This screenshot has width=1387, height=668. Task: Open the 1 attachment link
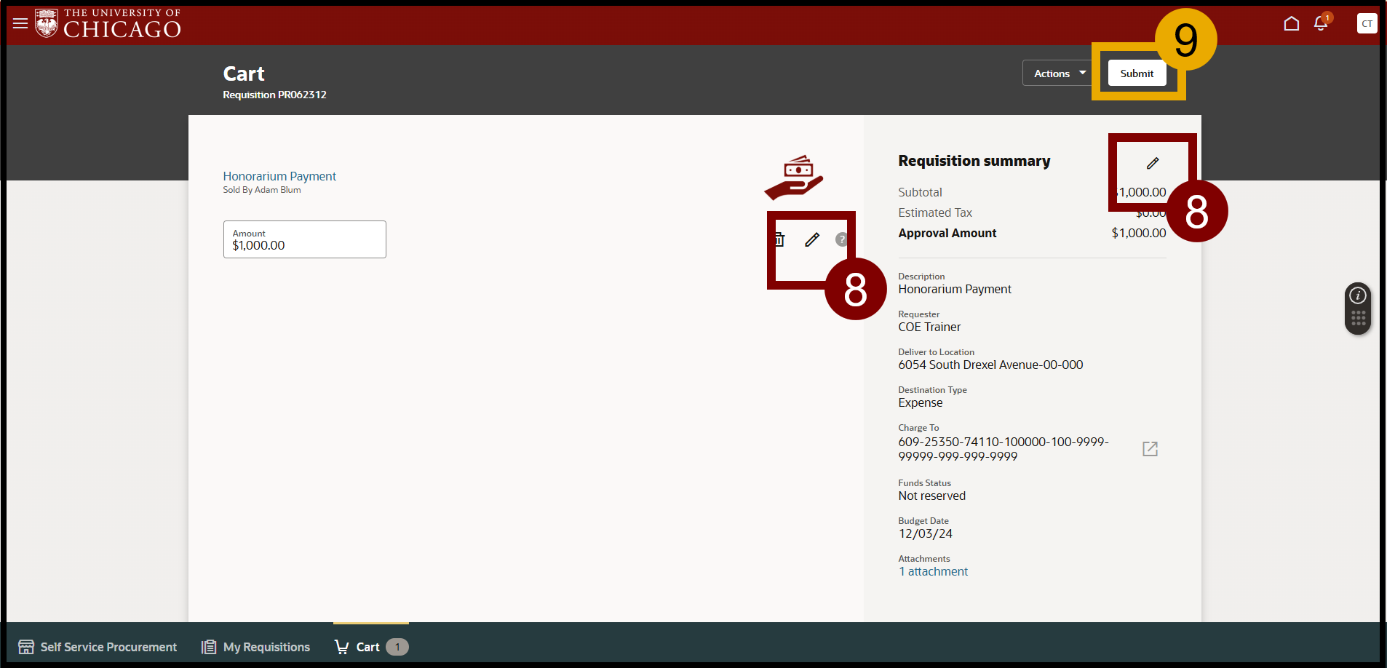click(934, 572)
